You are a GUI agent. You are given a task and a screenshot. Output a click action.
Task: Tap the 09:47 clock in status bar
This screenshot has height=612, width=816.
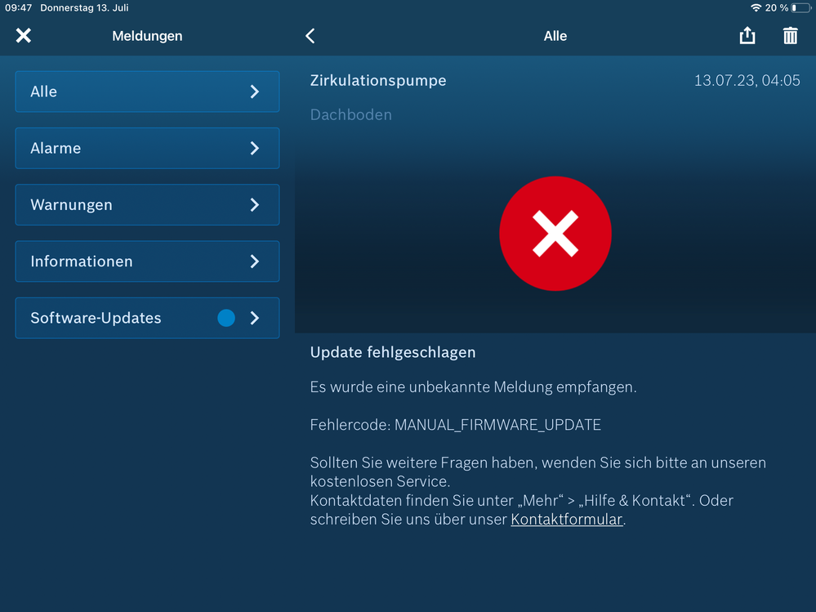[x=17, y=8]
